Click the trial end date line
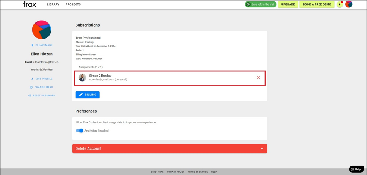Viewport: 367px width, 175px height. pyautogui.click(x=95, y=46)
